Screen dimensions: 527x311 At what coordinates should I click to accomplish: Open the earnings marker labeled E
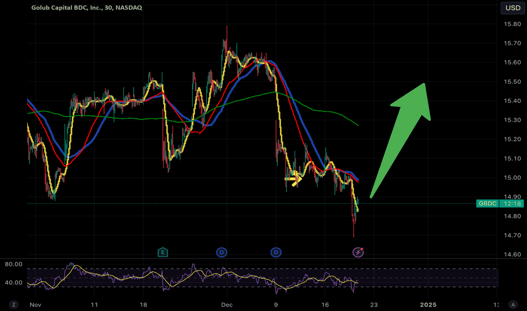(163, 252)
